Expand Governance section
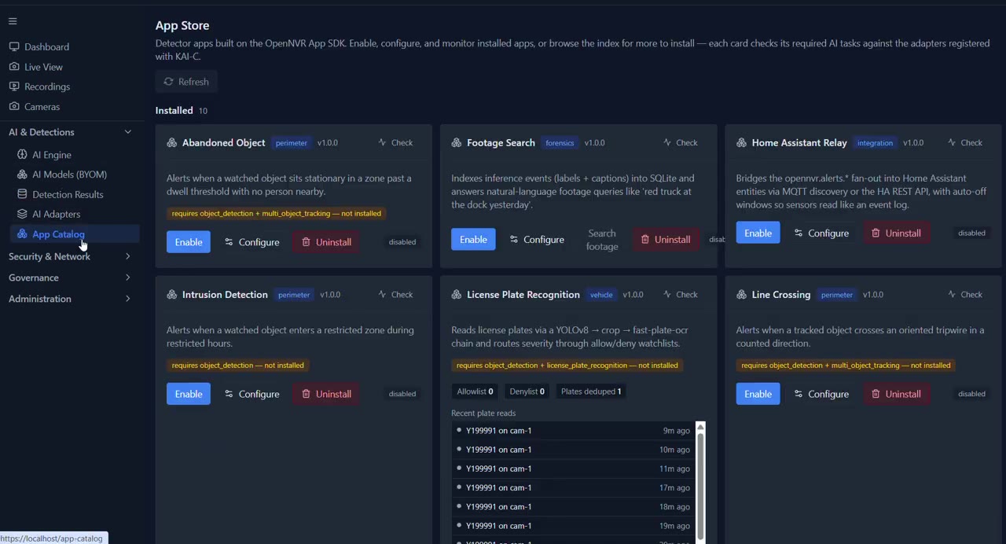1006x544 pixels. pos(70,278)
